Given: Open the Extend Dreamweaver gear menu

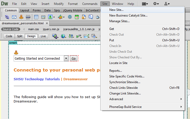Looking at the screenshot, I should tap(156, 4).
